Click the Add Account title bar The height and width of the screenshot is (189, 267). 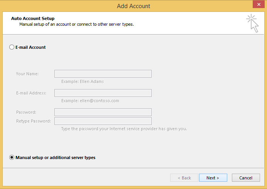[x=133, y=6]
